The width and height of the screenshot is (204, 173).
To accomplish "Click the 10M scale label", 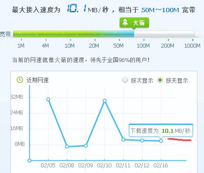I will click(69, 46).
